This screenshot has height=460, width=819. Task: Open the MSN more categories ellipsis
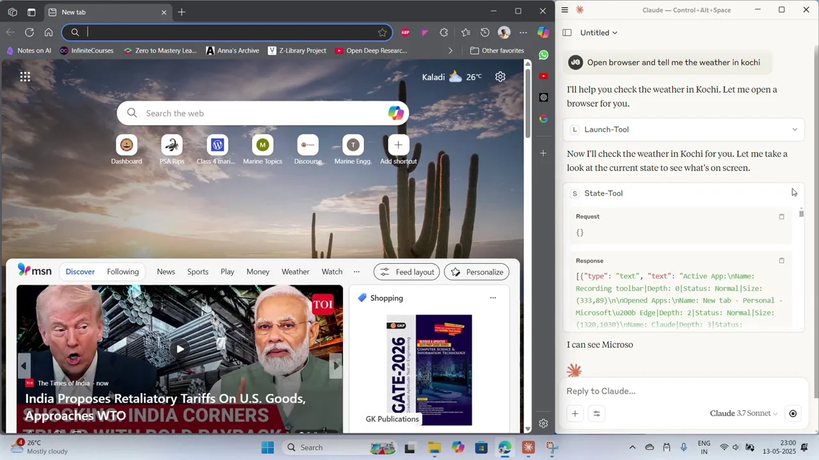click(356, 272)
